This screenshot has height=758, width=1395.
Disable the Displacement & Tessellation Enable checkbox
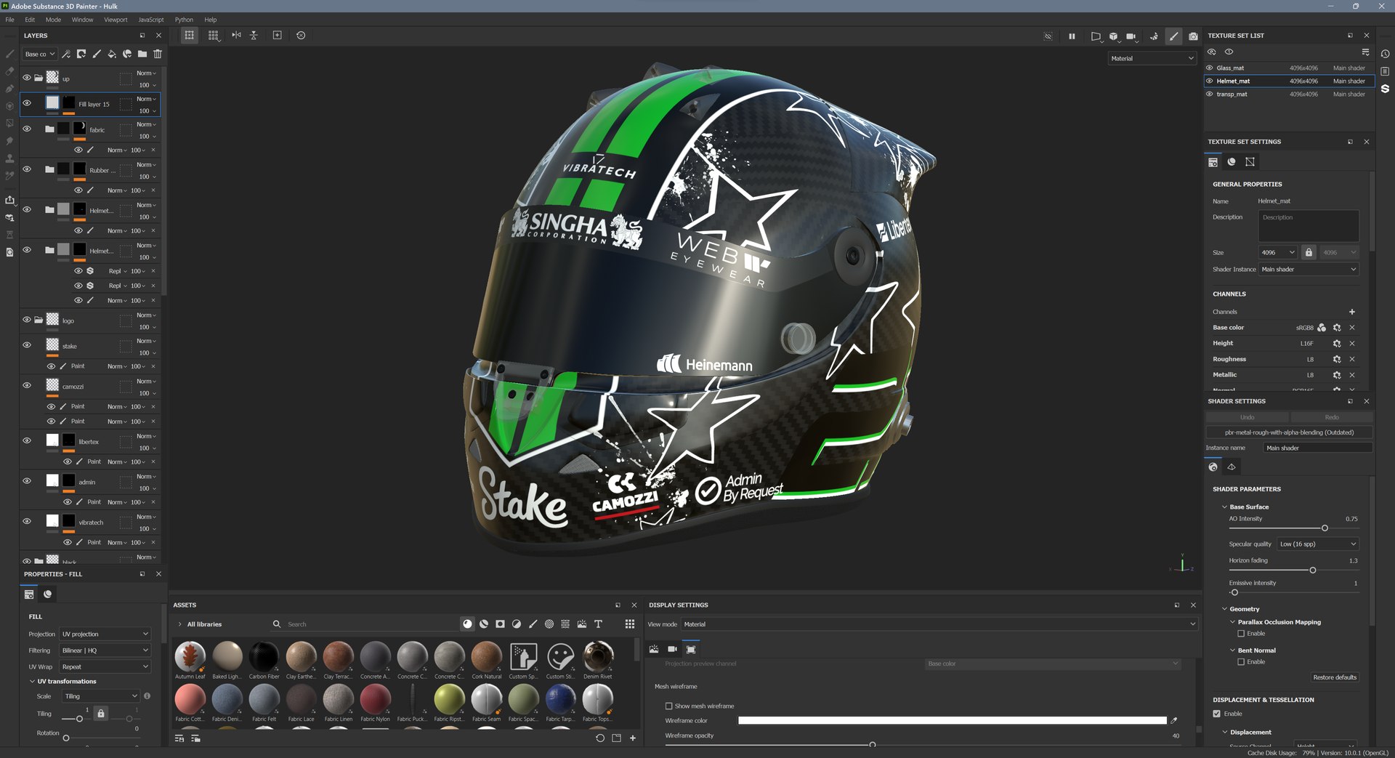[1216, 714]
